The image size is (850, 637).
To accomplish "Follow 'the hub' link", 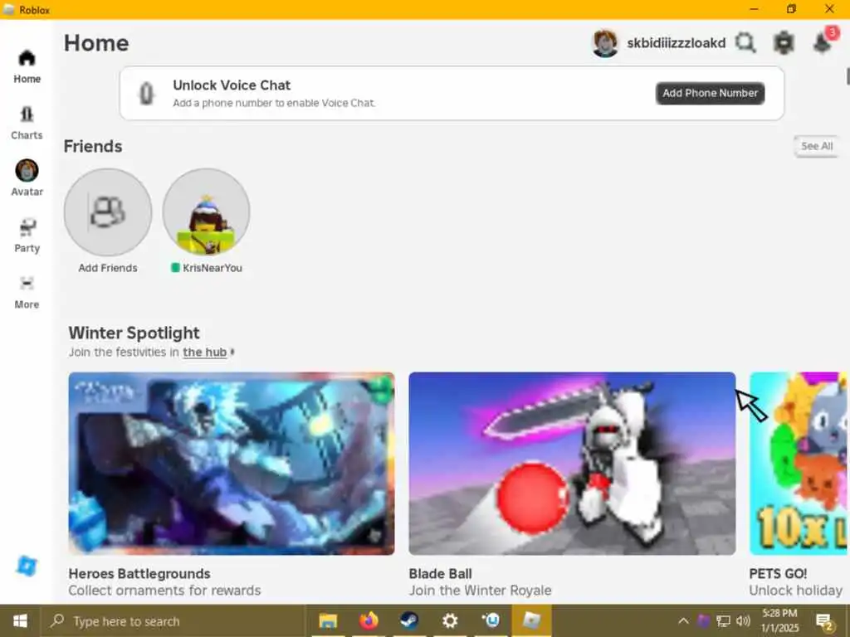I will click(204, 352).
